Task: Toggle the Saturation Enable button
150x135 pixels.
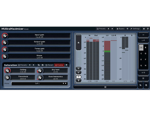Action: [x=59, y=65]
